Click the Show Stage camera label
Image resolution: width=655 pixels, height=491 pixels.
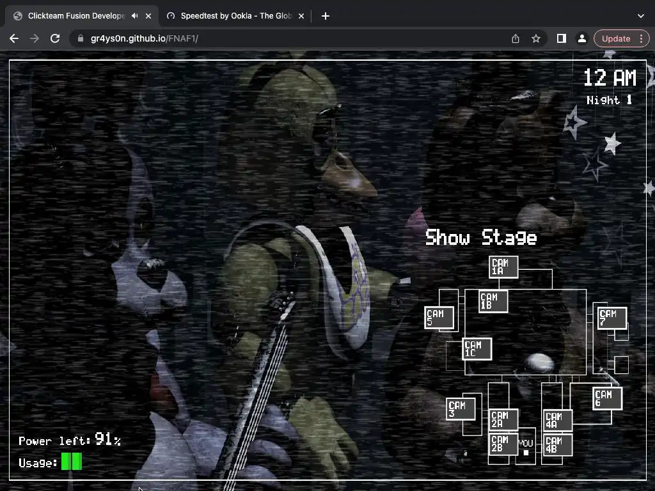tap(481, 238)
